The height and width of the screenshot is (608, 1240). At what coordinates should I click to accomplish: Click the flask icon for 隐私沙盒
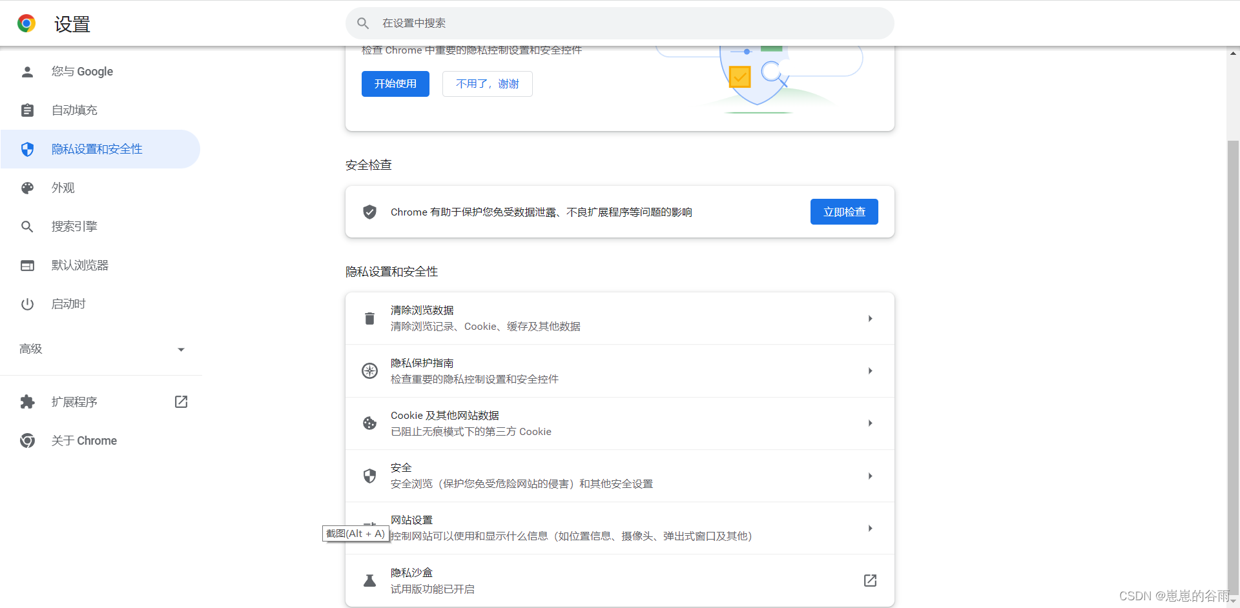point(369,580)
